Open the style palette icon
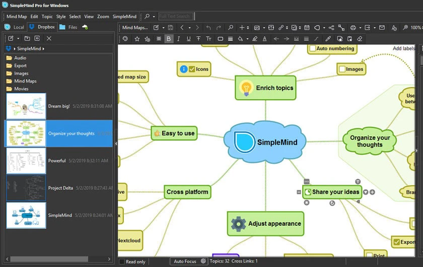The height and width of the screenshot is (267, 423). point(125,39)
